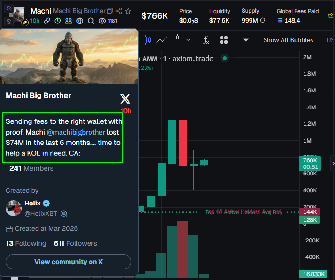
Task: Click the Solana icon by 148.4 fees
Action: click(x=280, y=20)
